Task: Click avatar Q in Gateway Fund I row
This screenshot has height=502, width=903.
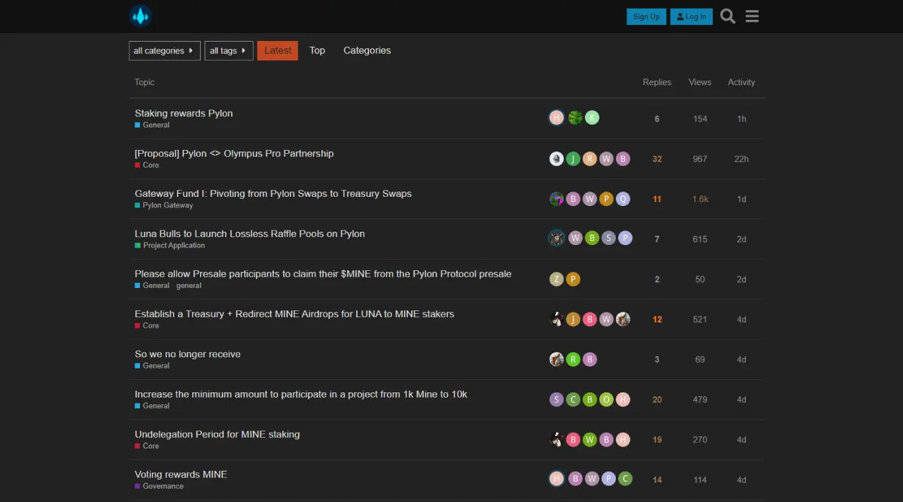Action: tap(623, 199)
